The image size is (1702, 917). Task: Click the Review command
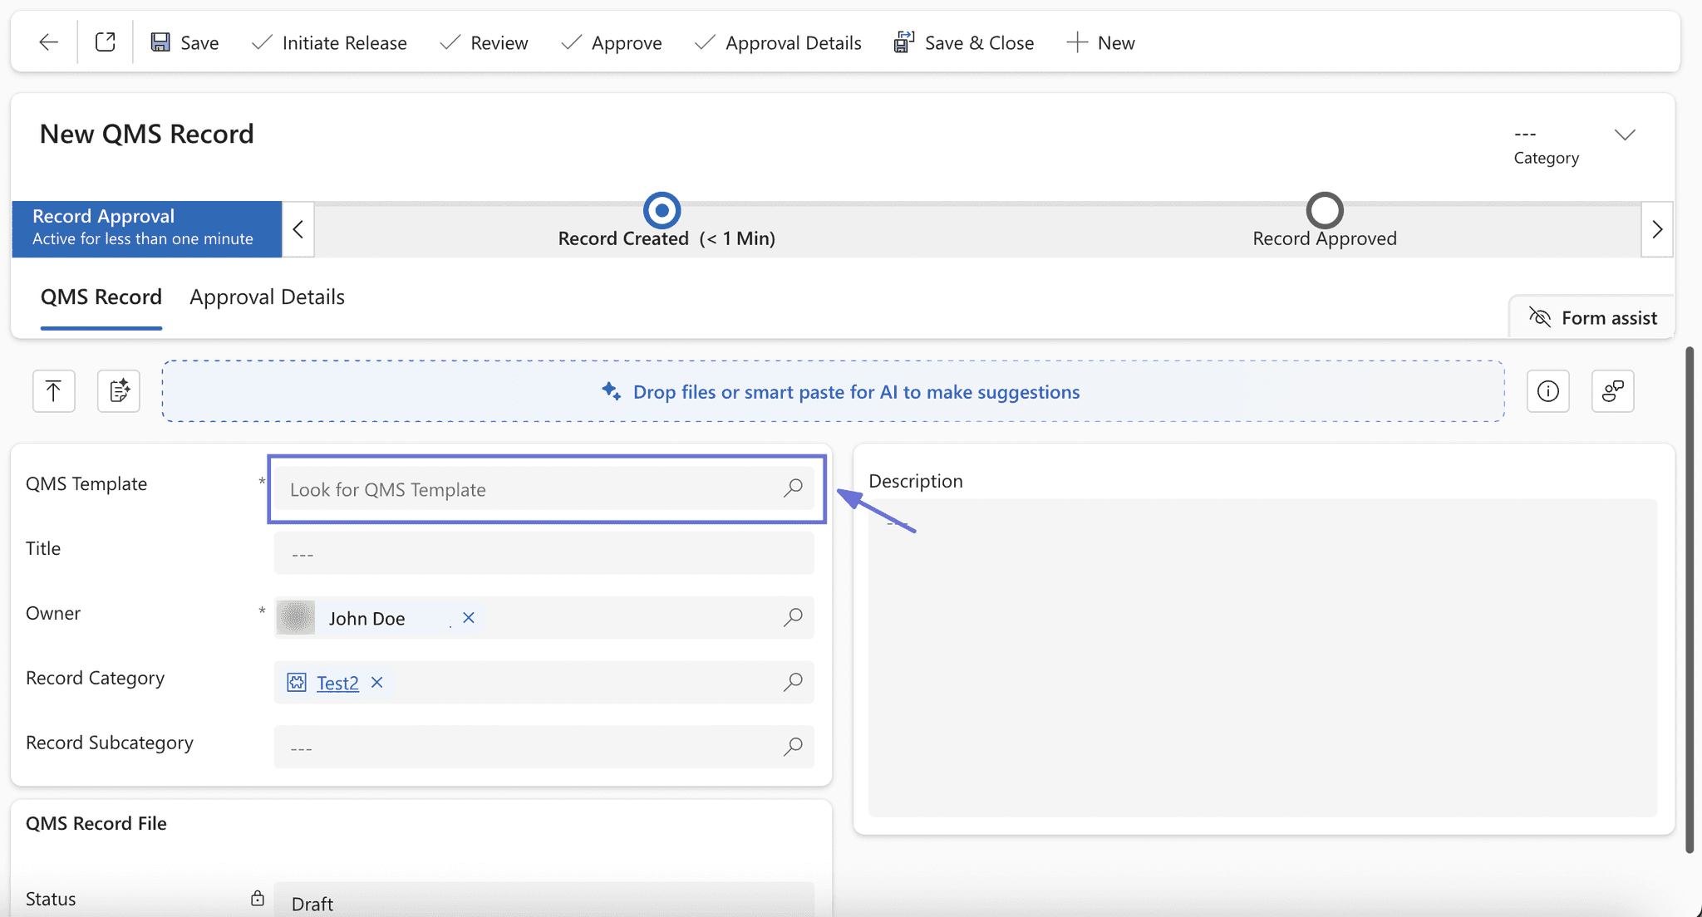coord(484,42)
